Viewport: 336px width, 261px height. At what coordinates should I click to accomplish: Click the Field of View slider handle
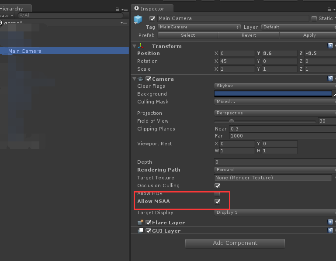[232, 121]
